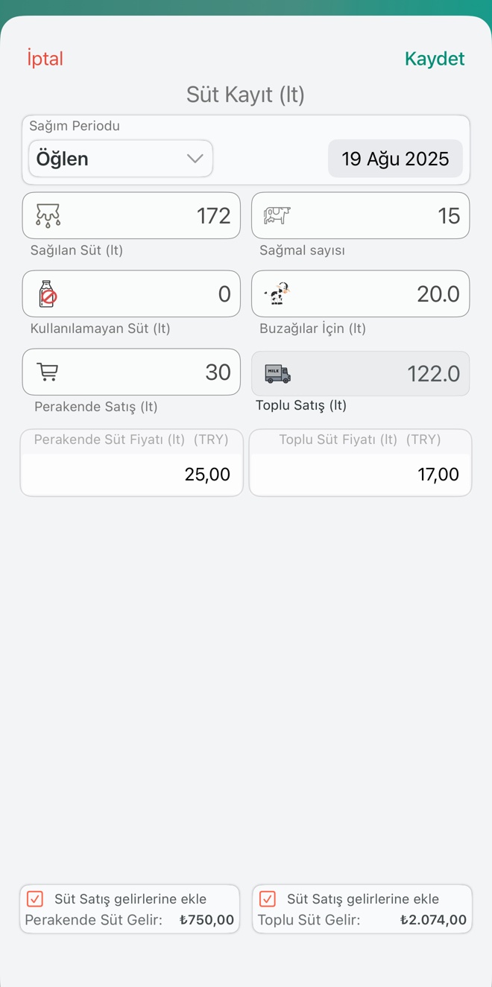Open the Sağım Periodu Öğlen dropdown

coord(112,159)
